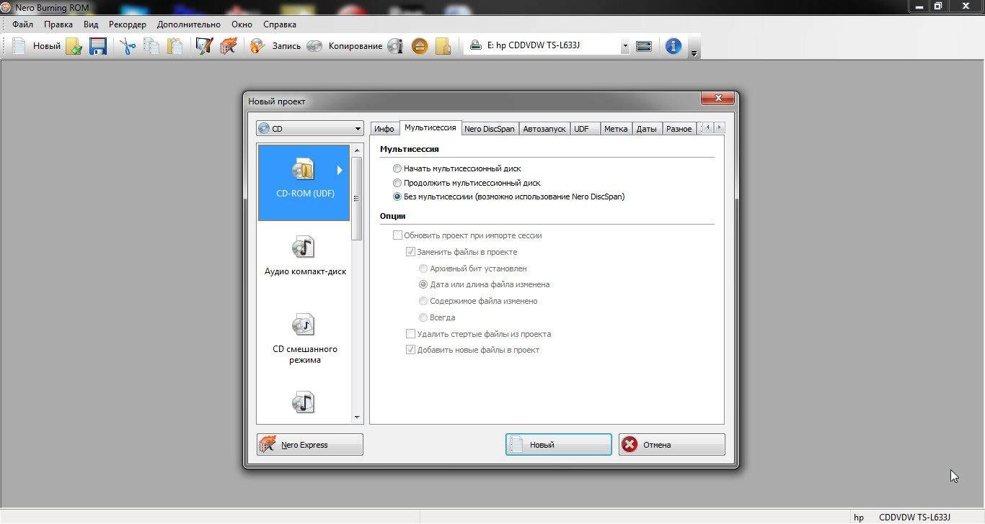Viewport: 985px width, 524px height.
Task: Click the Отмена button
Action: [672, 445]
